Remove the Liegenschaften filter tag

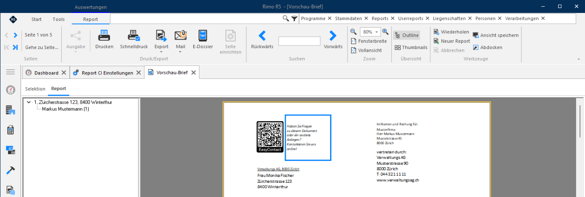point(470,18)
